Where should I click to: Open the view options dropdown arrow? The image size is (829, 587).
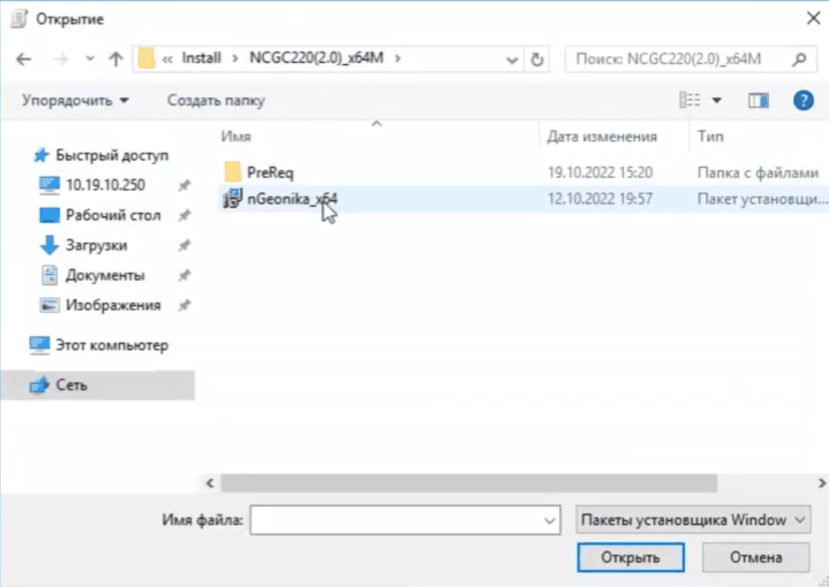pyautogui.click(x=717, y=100)
